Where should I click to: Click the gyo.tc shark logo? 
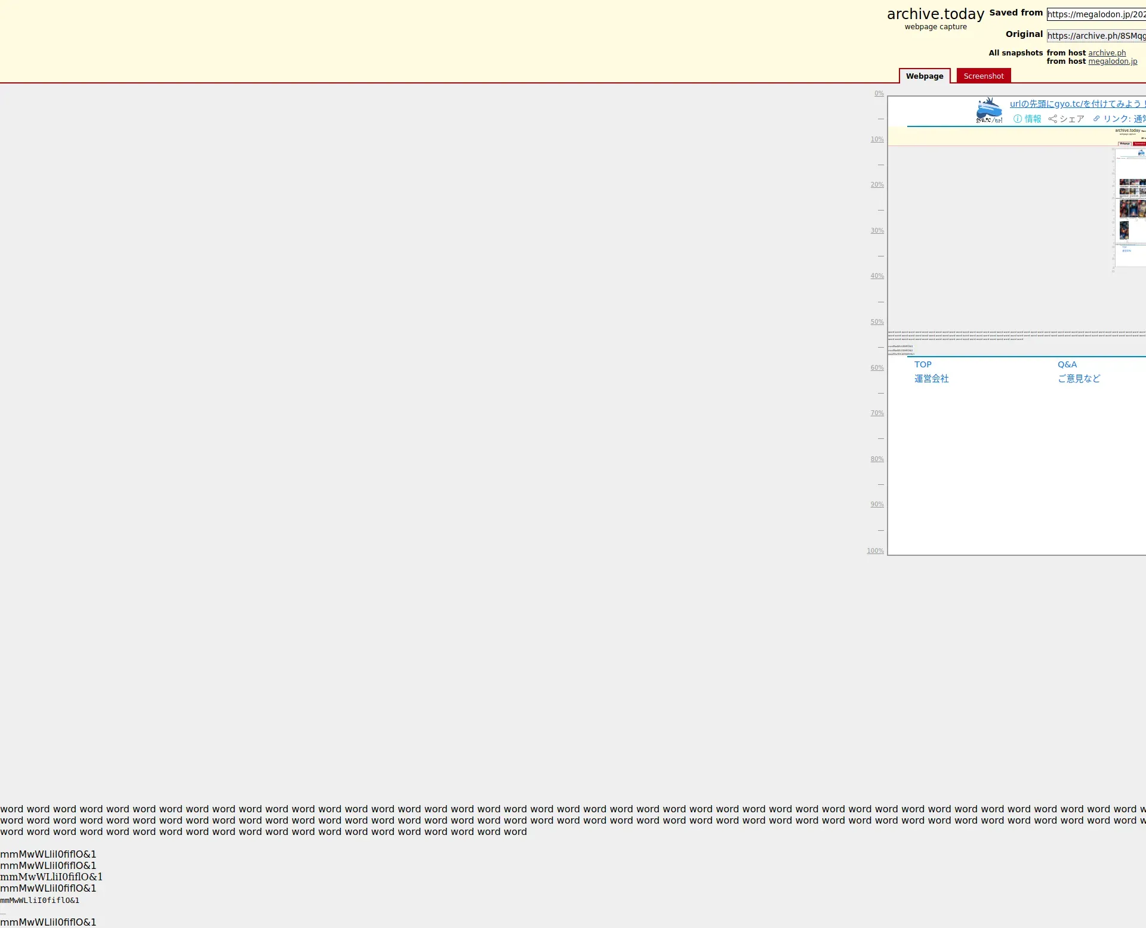pos(989,111)
